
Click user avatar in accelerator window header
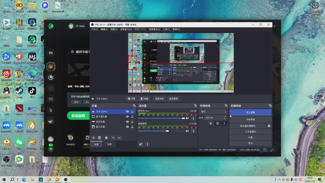coord(71,26)
